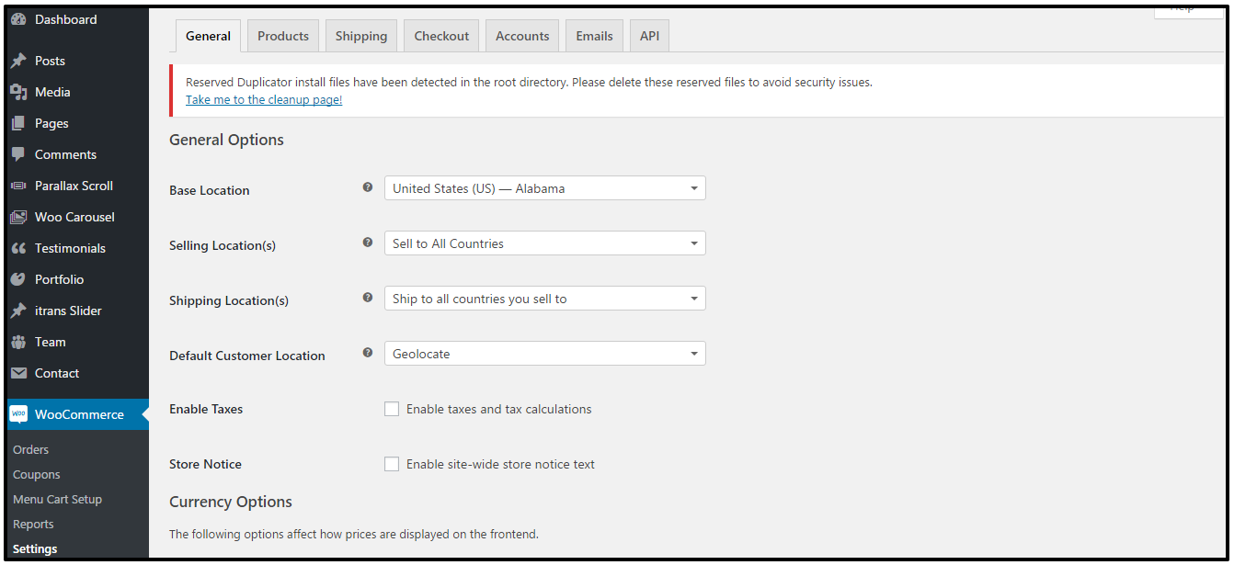1234x565 pixels.
Task: Click the Parallax Scroll icon
Action: 18,186
